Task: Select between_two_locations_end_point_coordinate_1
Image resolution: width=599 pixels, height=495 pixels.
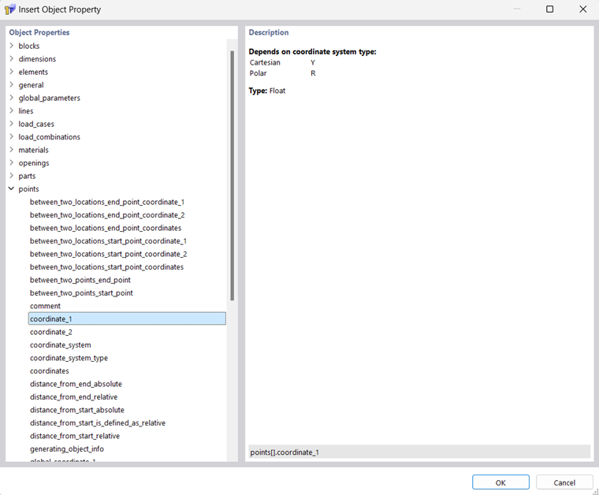Action: [x=107, y=202]
